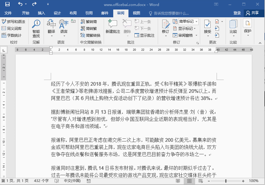The width and height of the screenshot is (265, 185).
Task: Open the ribbon display options icon
Action: tap(216, 4)
